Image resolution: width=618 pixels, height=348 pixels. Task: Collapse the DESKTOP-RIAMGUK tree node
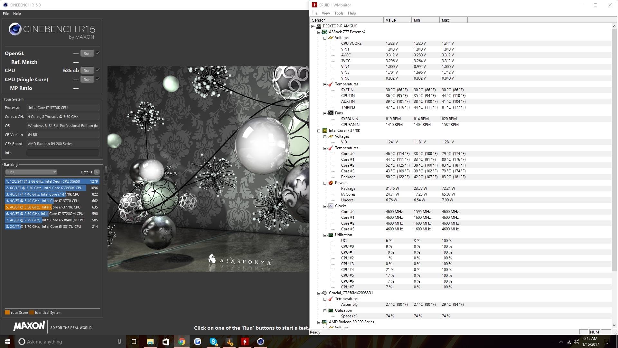click(x=313, y=26)
